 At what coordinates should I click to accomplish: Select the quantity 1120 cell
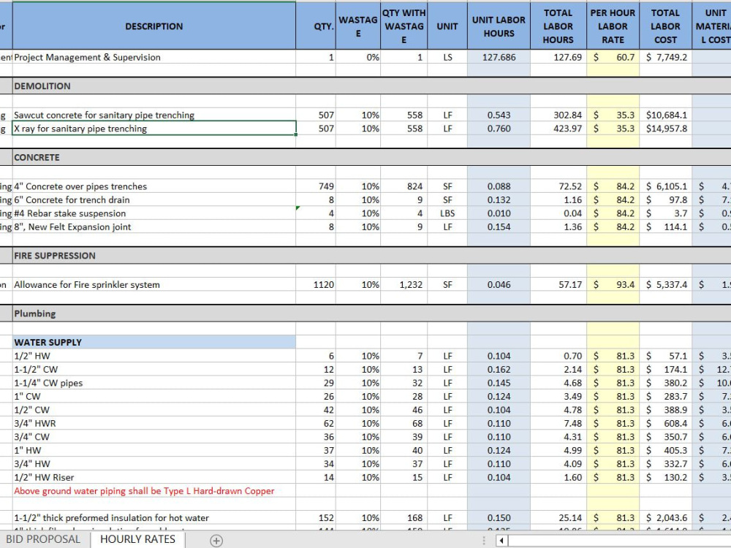pos(316,285)
